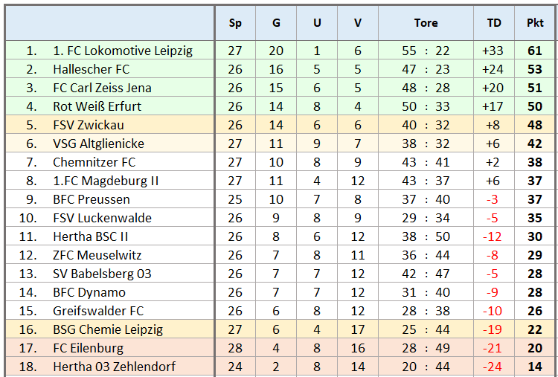Image resolution: width=558 pixels, height=377 pixels.
Task: Select Hertha 03 Zehlendorf team name
Action: coord(115,367)
